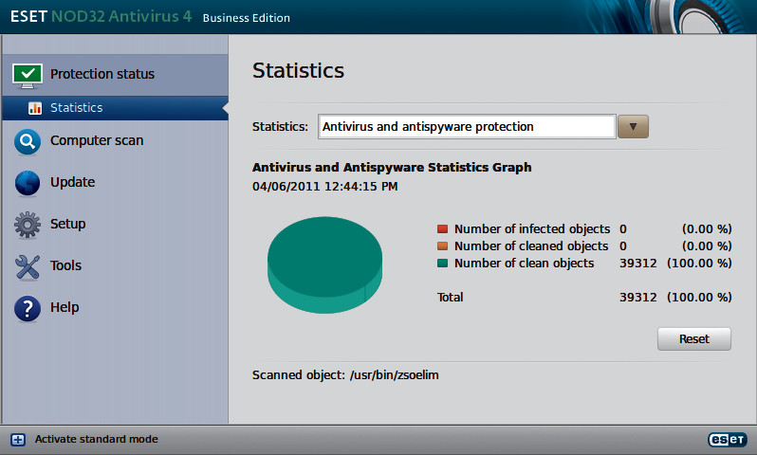Image resolution: width=757 pixels, height=455 pixels.
Task: Click the 'Total' row label
Action: click(x=450, y=298)
